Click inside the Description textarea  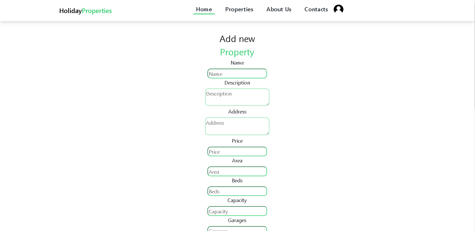point(237,97)
